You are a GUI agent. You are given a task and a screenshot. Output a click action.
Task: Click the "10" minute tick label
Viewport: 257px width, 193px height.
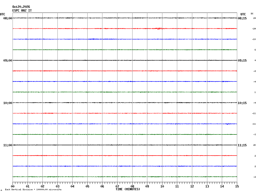[x=162, y=186]
